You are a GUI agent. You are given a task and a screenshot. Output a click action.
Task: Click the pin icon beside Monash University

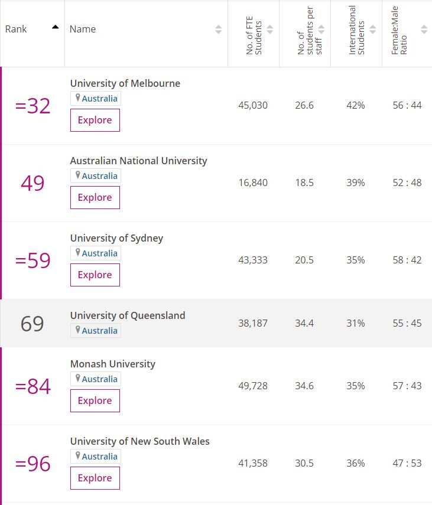(x=77, y=379)
